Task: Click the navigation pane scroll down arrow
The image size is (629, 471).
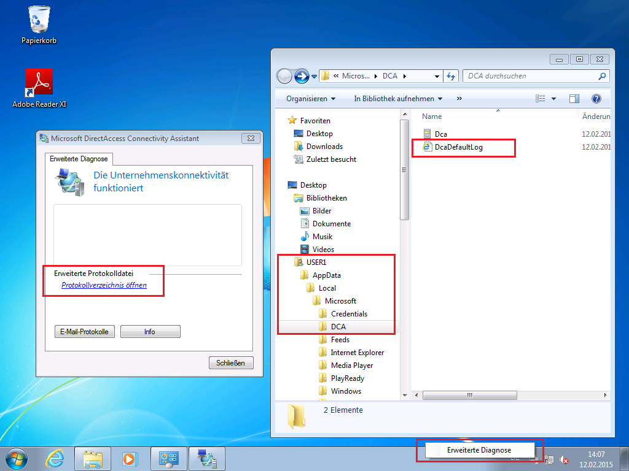Action: pyautogui.click(x=404, y=396)
